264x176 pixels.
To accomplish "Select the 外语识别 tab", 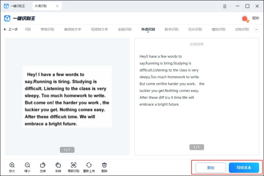I will 148,29.
